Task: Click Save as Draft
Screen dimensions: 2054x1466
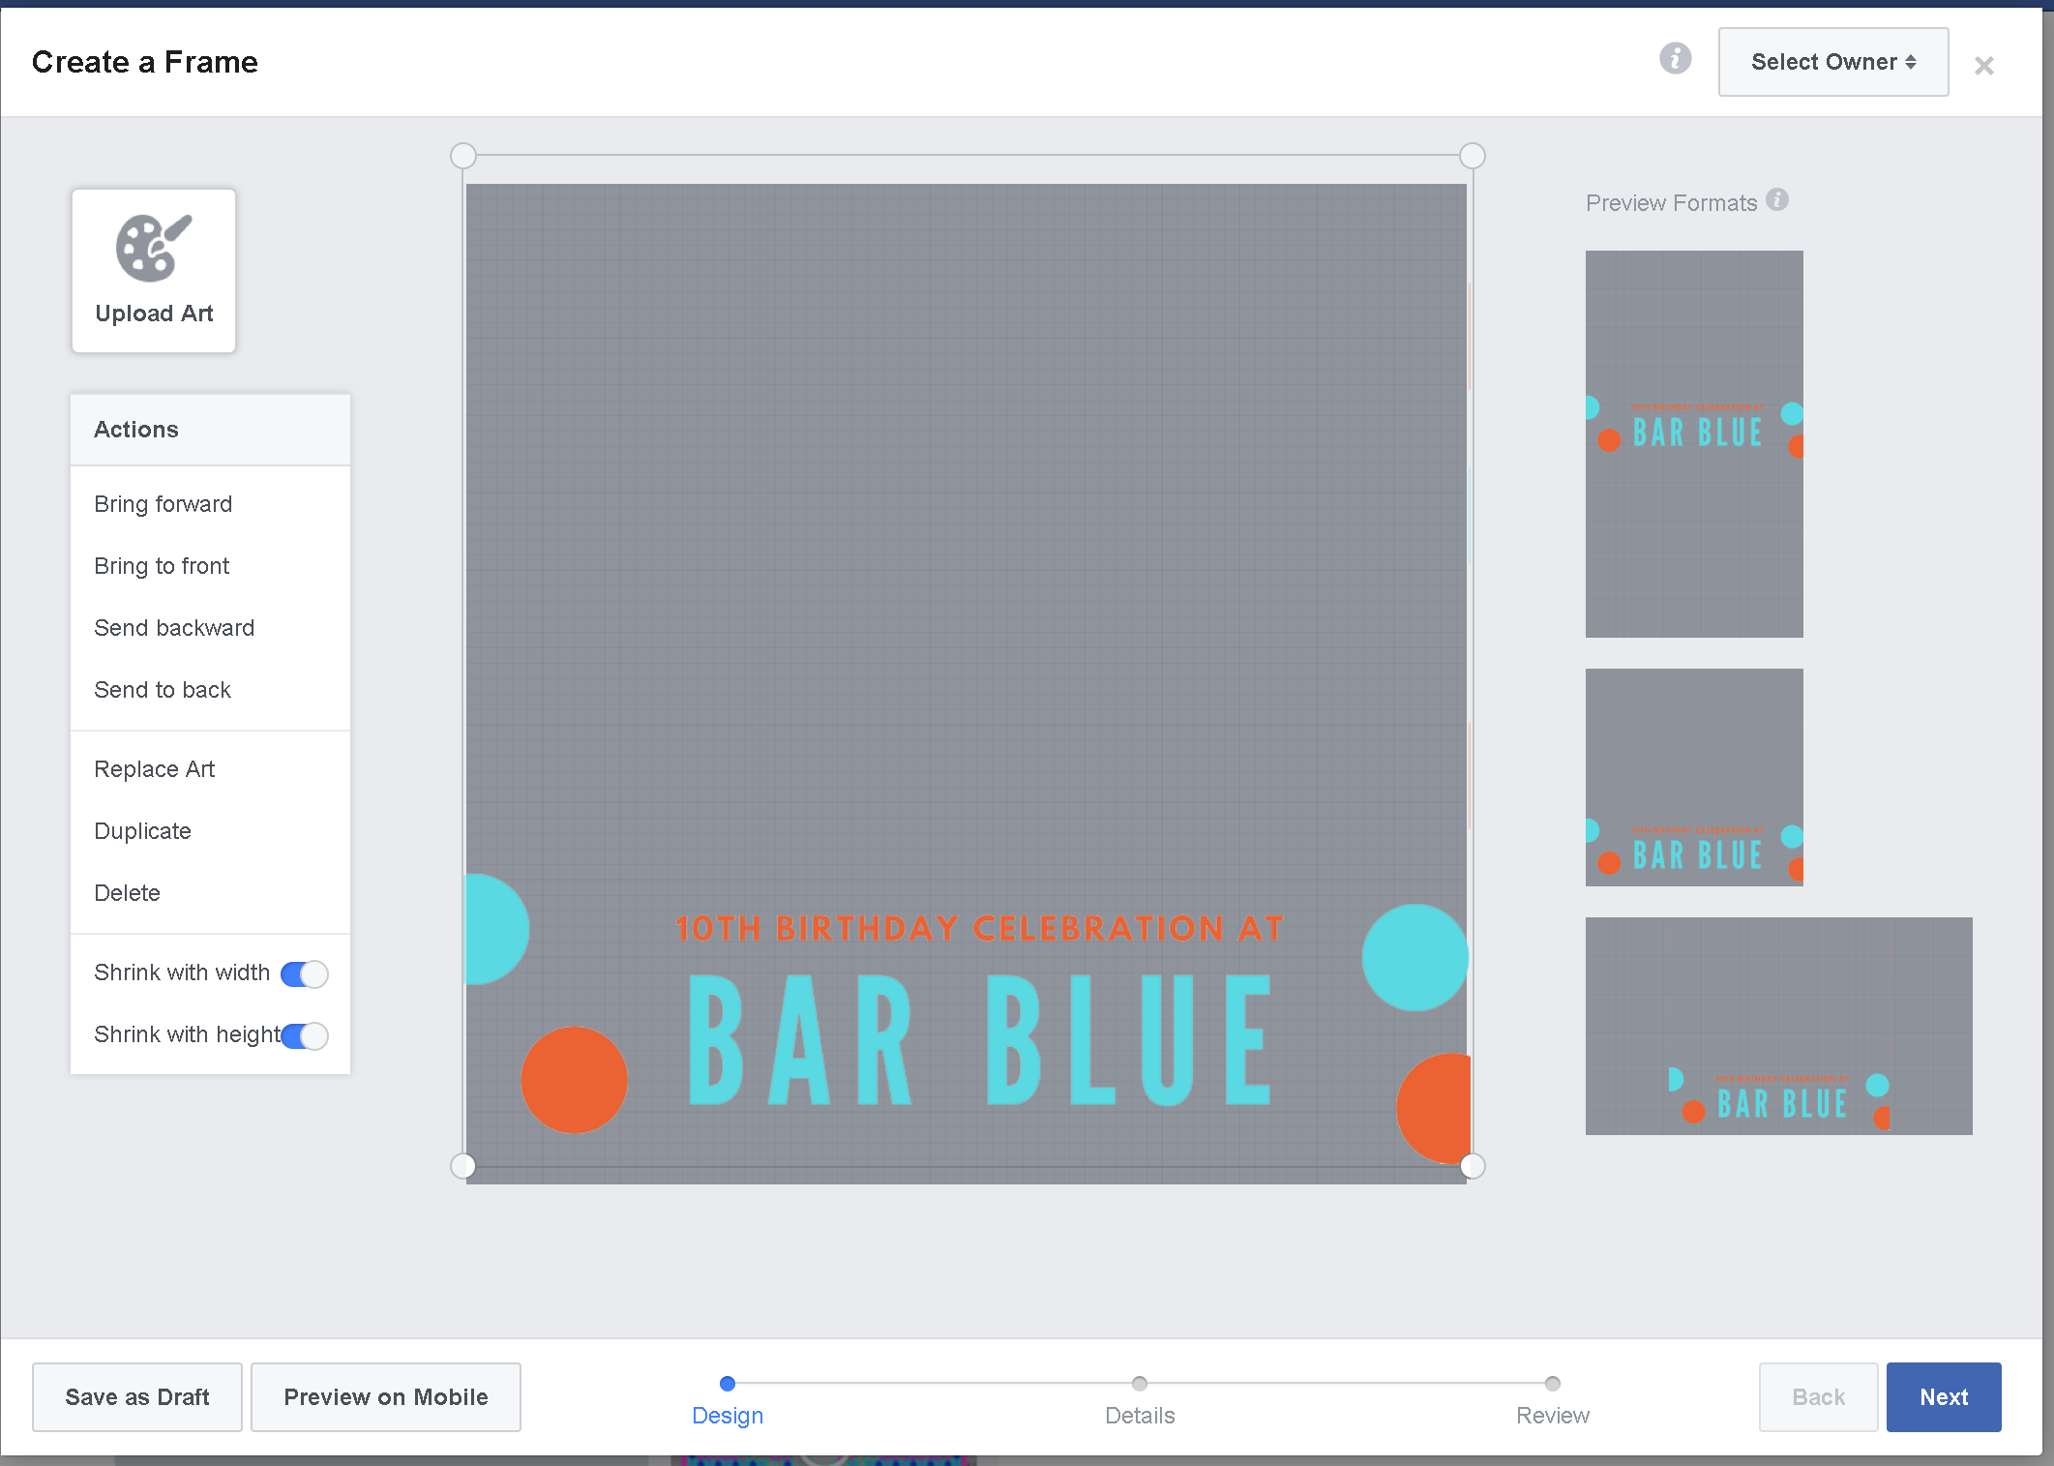Action: tap(137, 1396)
